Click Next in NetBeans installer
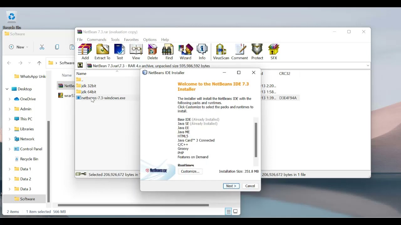 (x=231, y=186)
